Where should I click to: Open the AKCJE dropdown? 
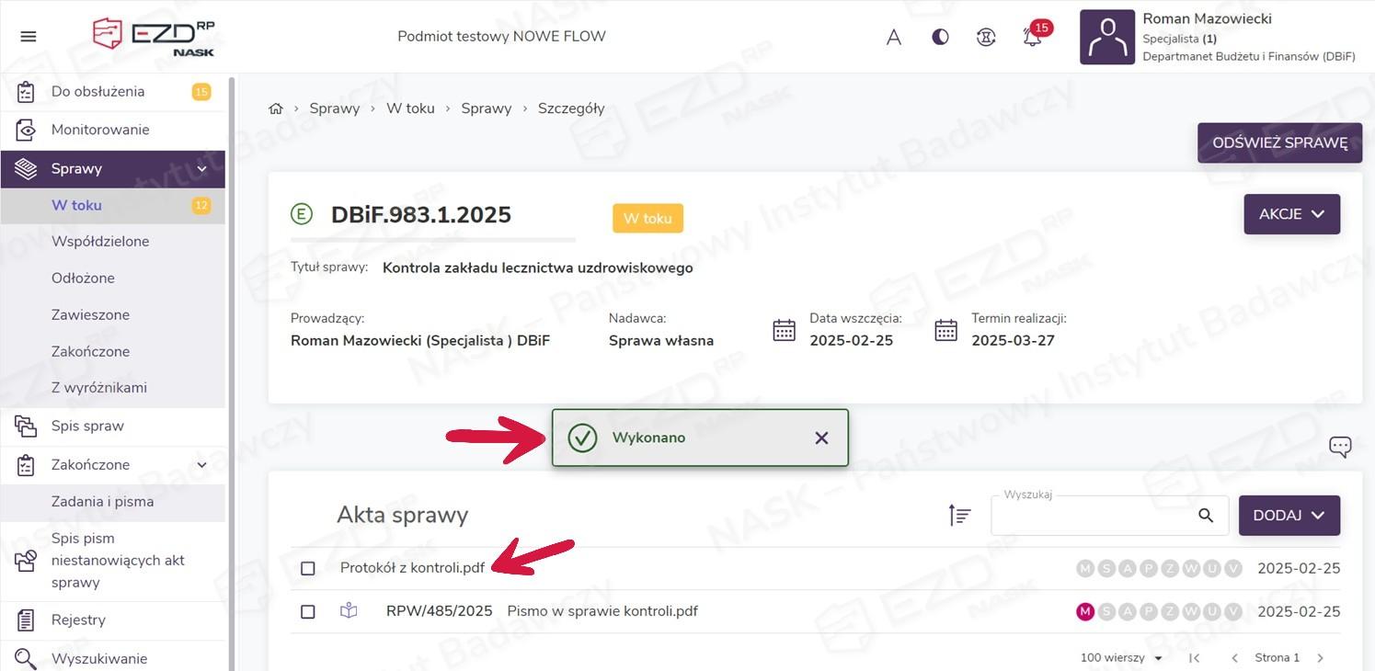1291,214
